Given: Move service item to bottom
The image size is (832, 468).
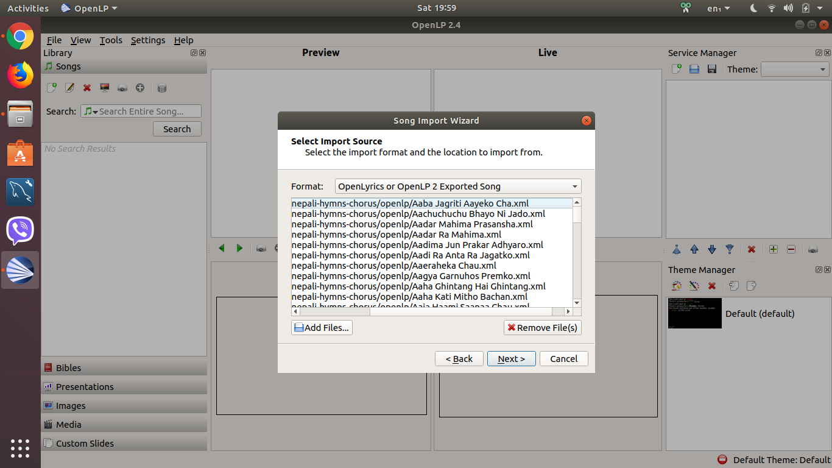Looking at the screenshot, I should [729, 249].
